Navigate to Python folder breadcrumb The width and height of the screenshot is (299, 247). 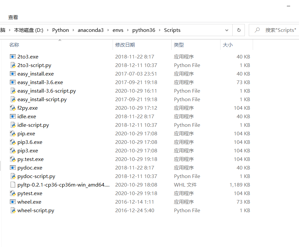[x=60, y=30]
